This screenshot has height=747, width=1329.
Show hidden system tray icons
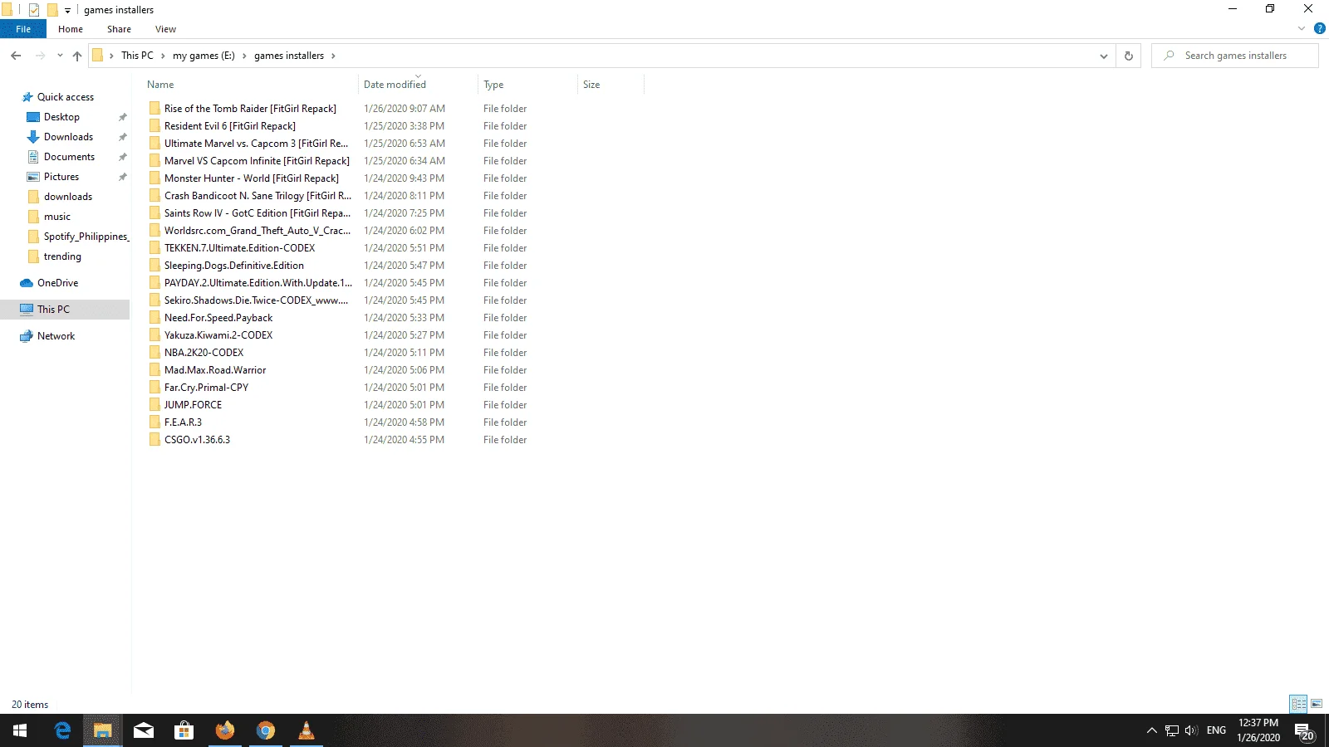pos(1151,730)
